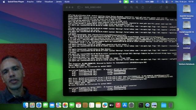Click the Preview sidebar toggle icon
Viewport: 196px width, 110px height.
pos(79,7)
